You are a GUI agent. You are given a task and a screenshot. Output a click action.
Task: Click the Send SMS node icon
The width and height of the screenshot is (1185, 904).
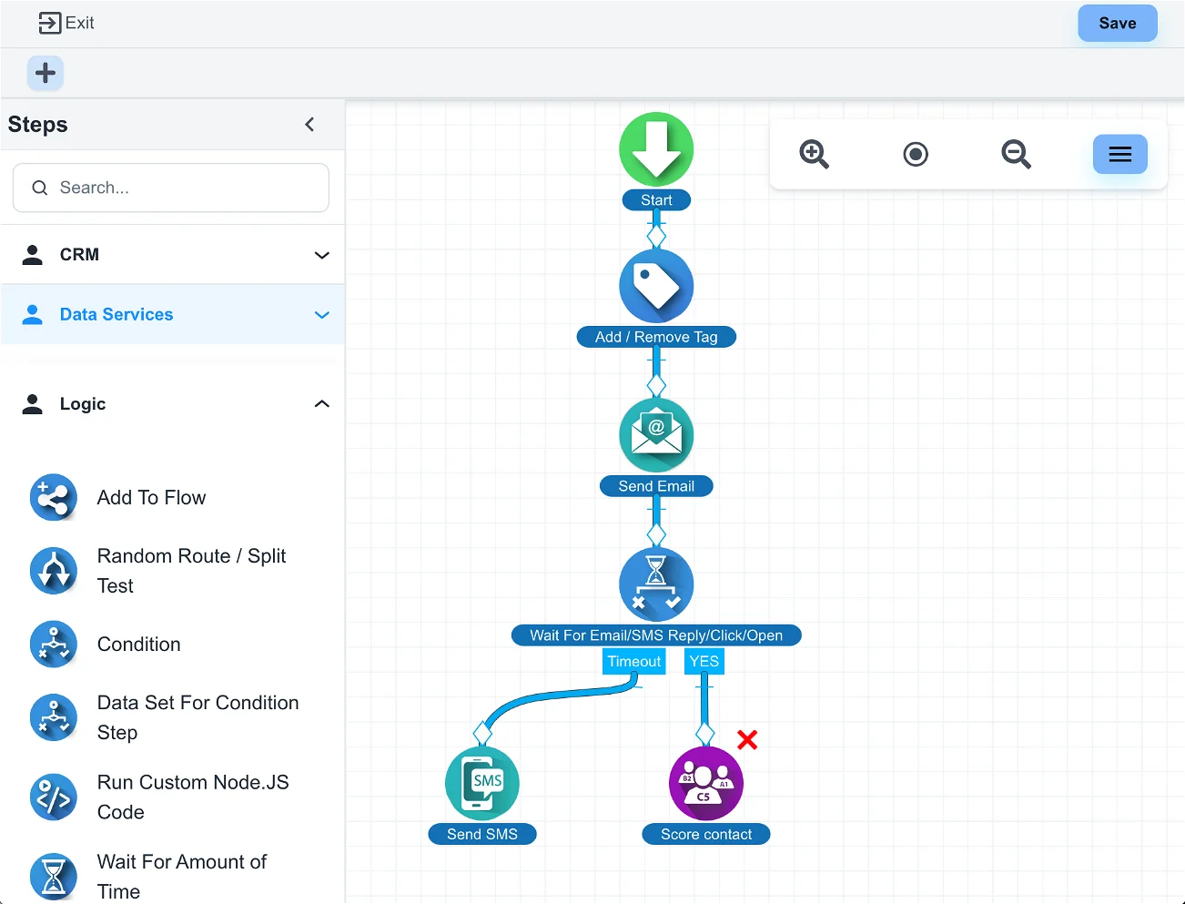(482, 783)
